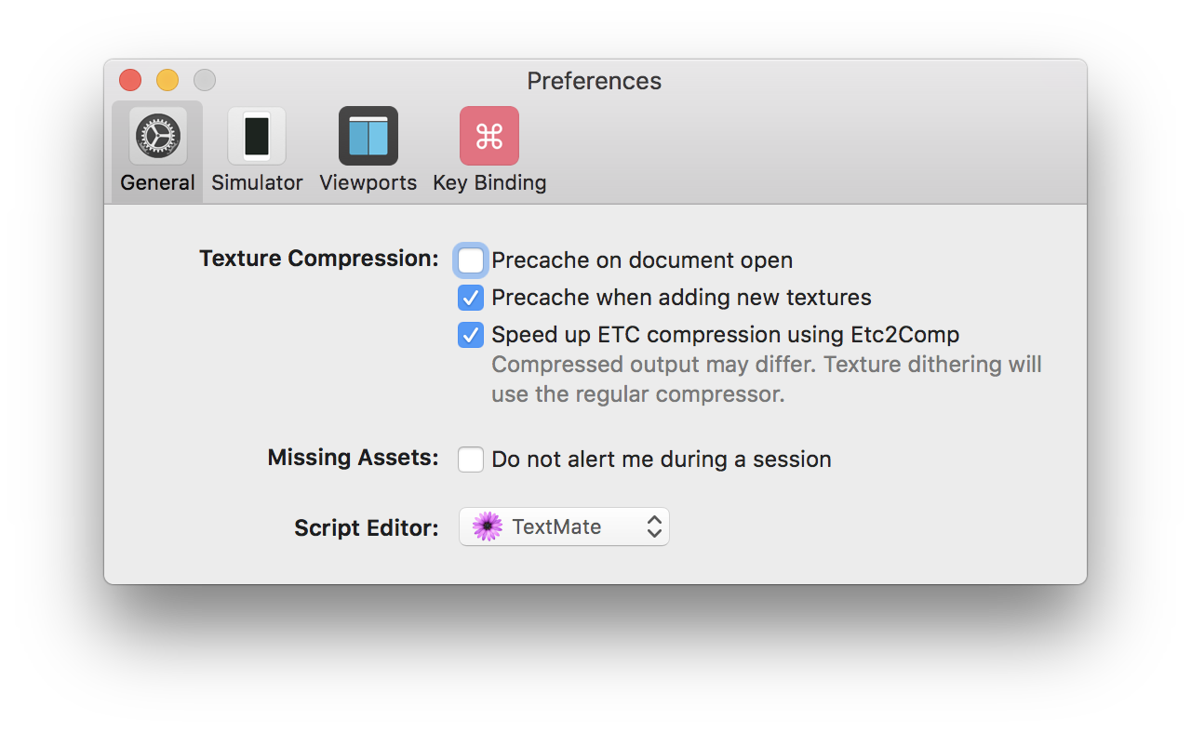Switch to the Simulator tab label

click(257, 183)
